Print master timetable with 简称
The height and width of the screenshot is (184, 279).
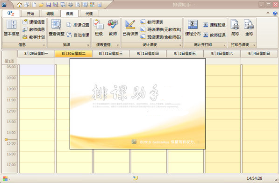pyautogui.click(x=235, y=28)
